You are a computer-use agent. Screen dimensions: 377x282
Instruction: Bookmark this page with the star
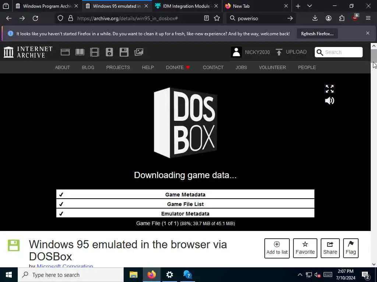coord(217,18)
